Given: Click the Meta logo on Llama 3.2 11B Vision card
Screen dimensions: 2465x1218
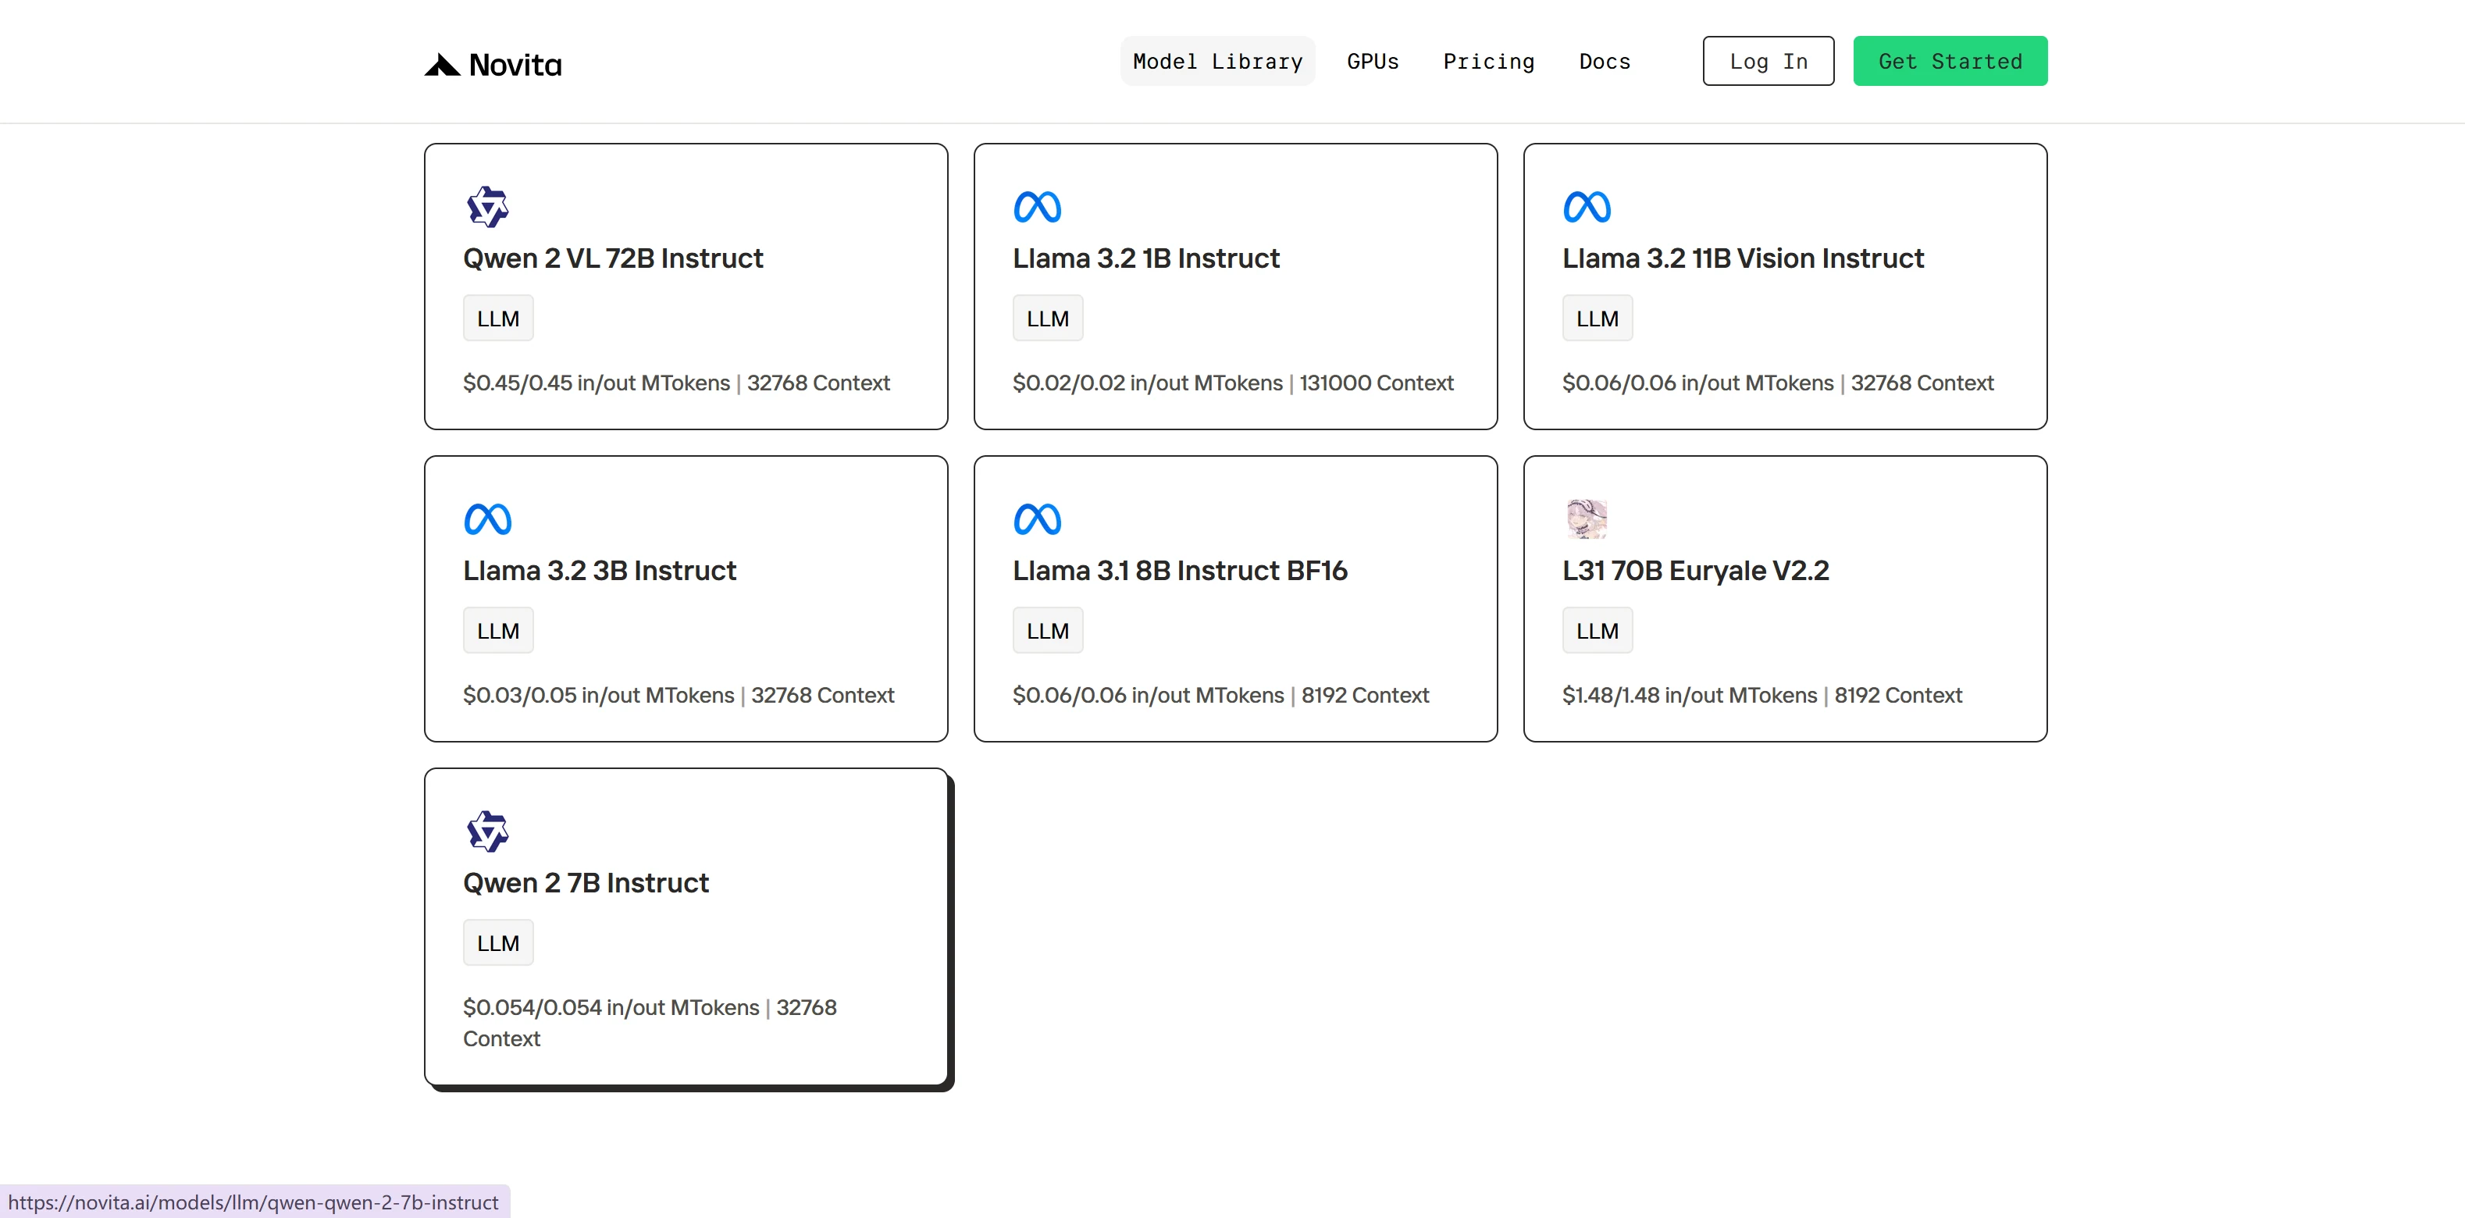Looking at the screenshot, I should [x=1587, y=207].
